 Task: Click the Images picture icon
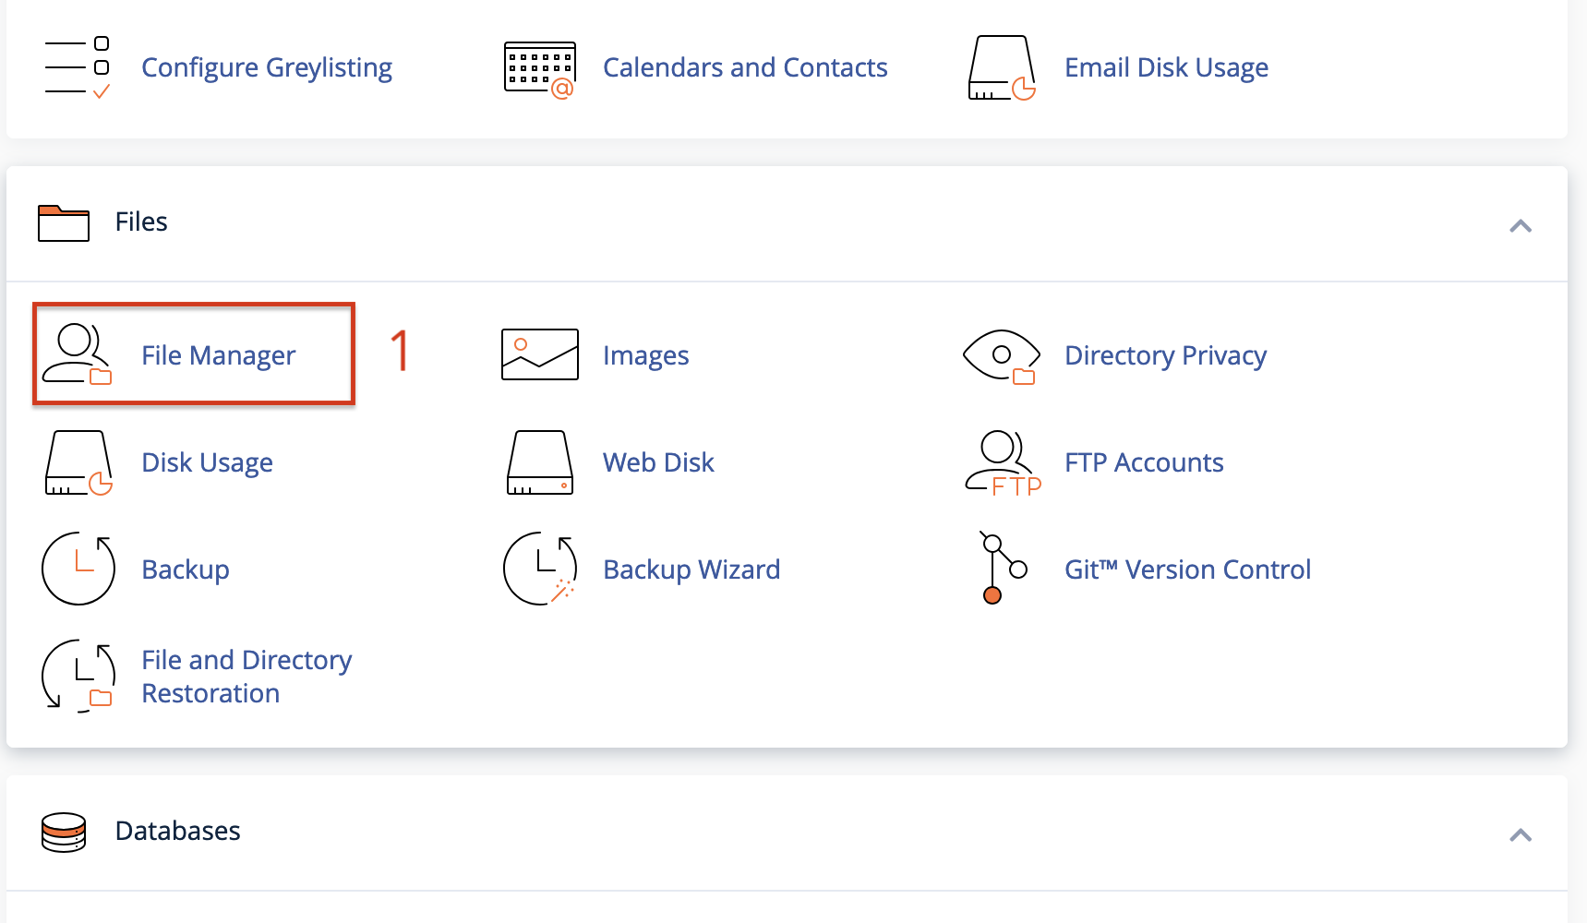click(x=540, y=354)
